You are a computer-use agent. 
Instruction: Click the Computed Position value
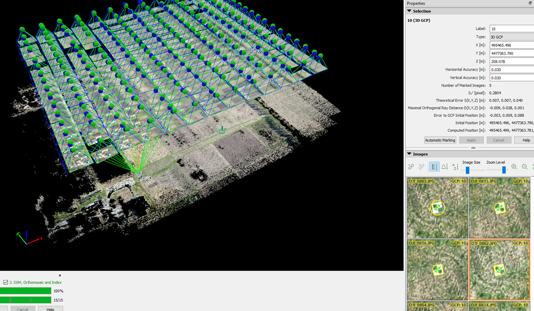[511, 130]
